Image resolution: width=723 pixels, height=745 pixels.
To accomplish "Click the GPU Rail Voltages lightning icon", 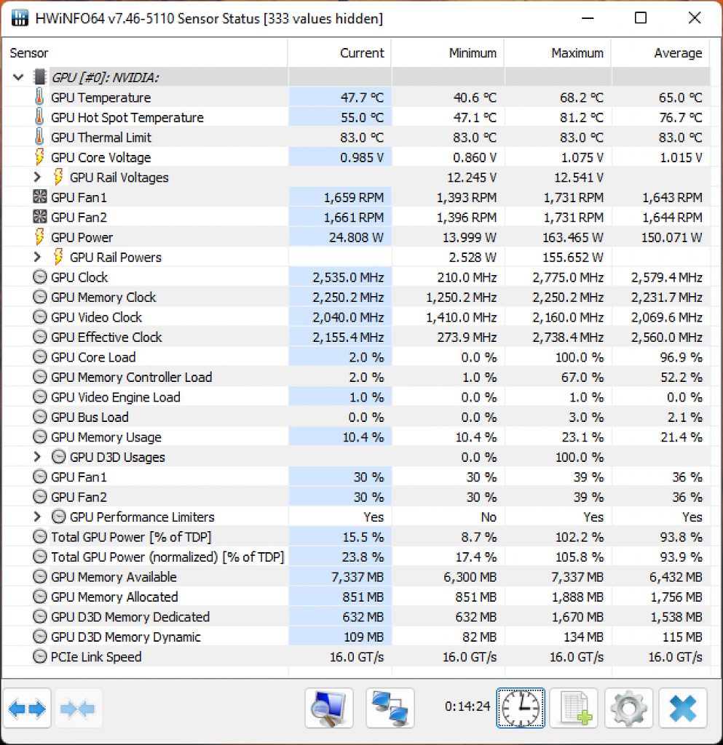I will coord(58,177).
